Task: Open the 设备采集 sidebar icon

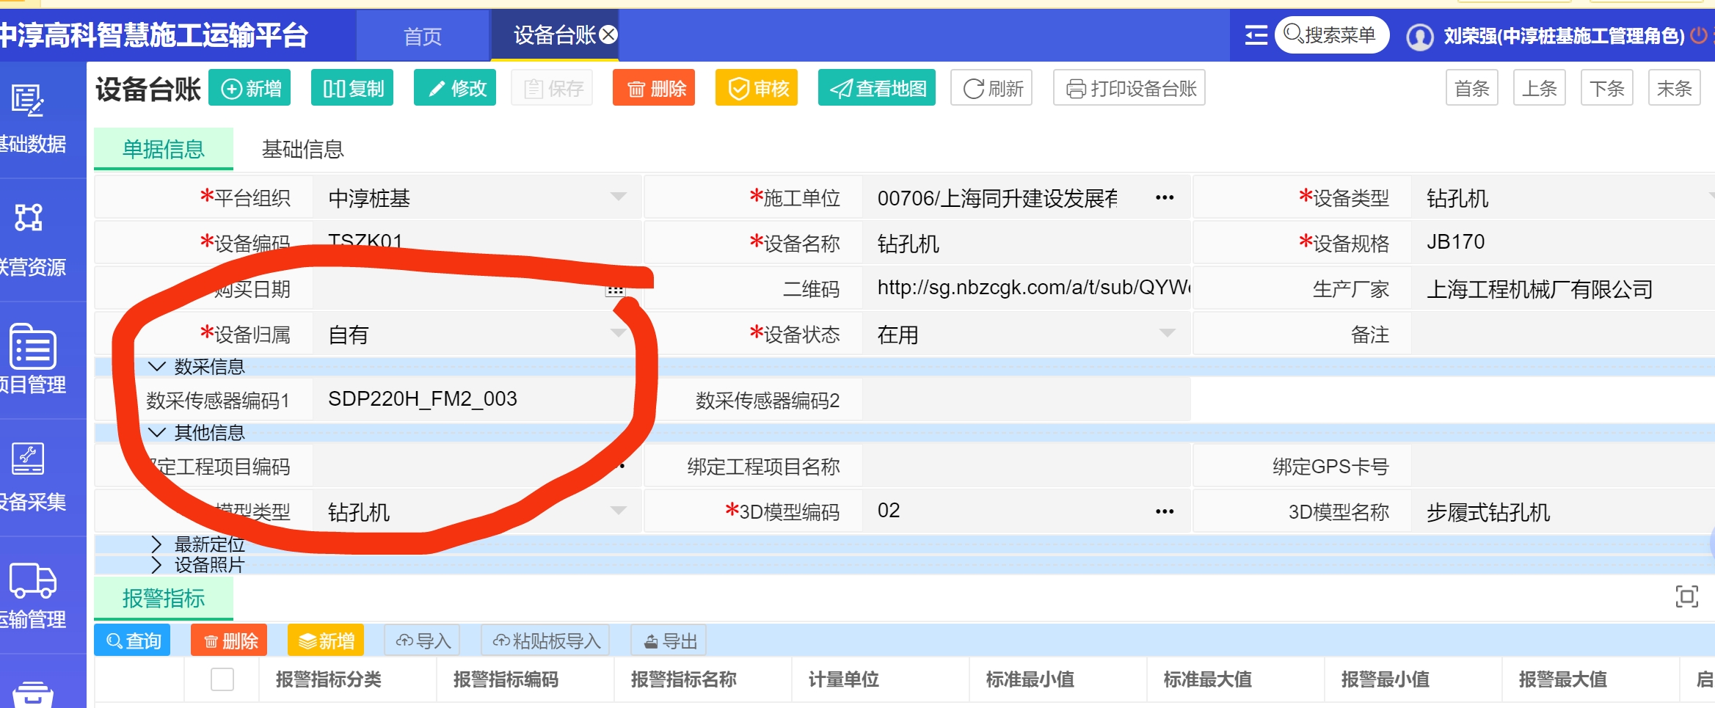Action: coord(28,459)
